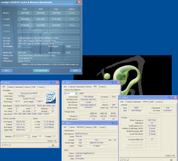The image size is (178, 161).
Task: Close the CPU-Z SPD window
Action: pyautogui.click(x=119, y=83)
